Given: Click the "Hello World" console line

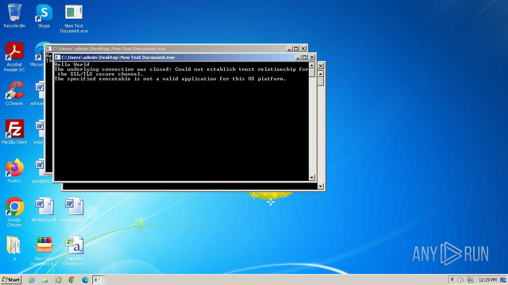Looking at the screenshot, I should 72,65.
